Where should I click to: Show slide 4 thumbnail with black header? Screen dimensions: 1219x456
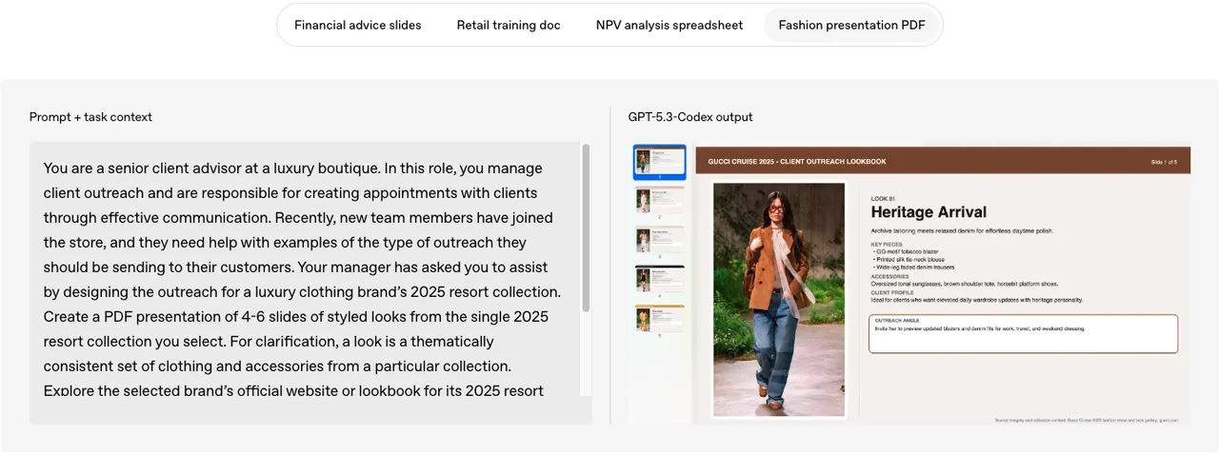(x=659, y=281)
